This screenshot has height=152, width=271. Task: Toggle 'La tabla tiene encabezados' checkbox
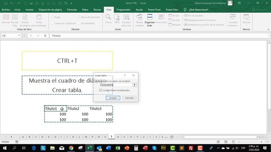pos(101,90)
